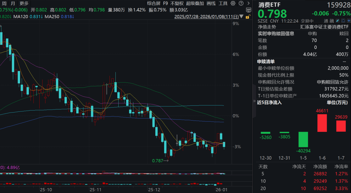Click the blue plus icon beside the bell
The height and width of the screenshot is (193, 351).
(348, 20)
